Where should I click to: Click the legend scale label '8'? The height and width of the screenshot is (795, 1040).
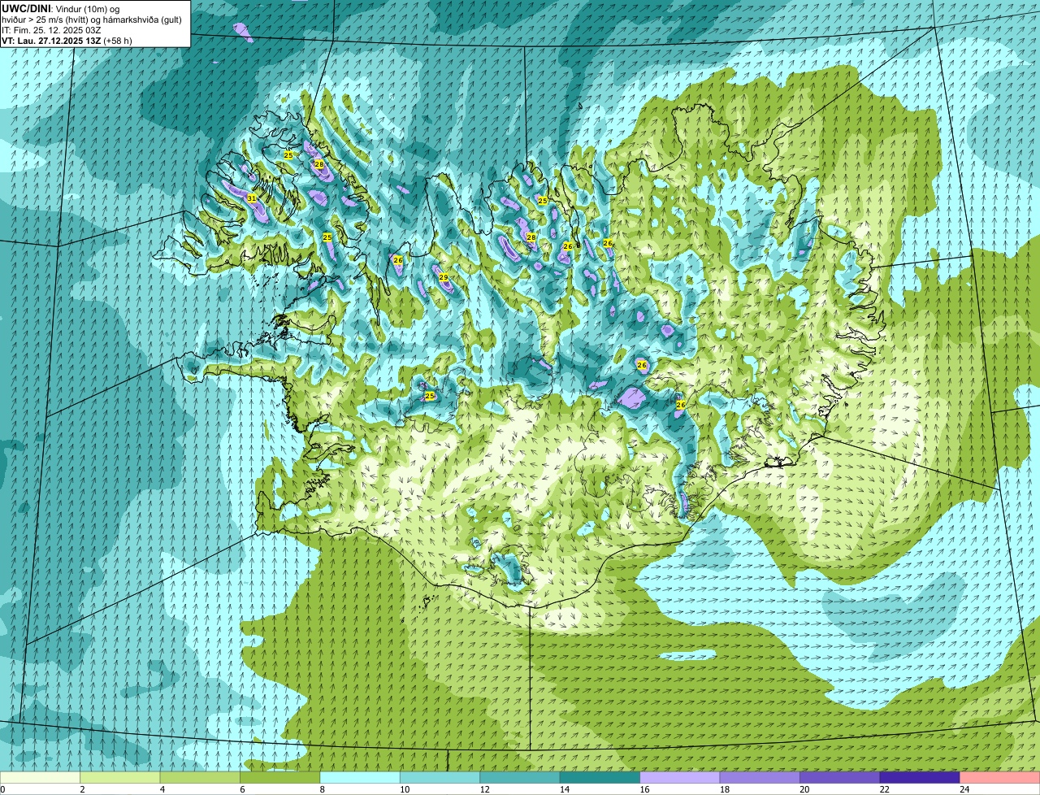tap(323, 788)
